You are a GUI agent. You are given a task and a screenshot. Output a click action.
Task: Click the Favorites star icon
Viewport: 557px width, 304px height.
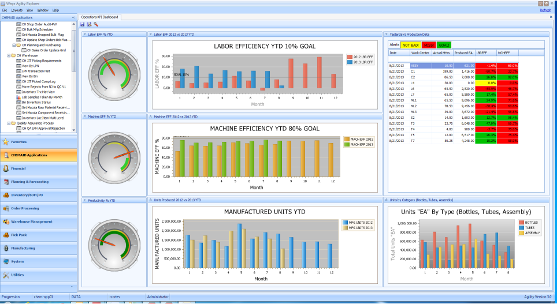click(5, 142)
